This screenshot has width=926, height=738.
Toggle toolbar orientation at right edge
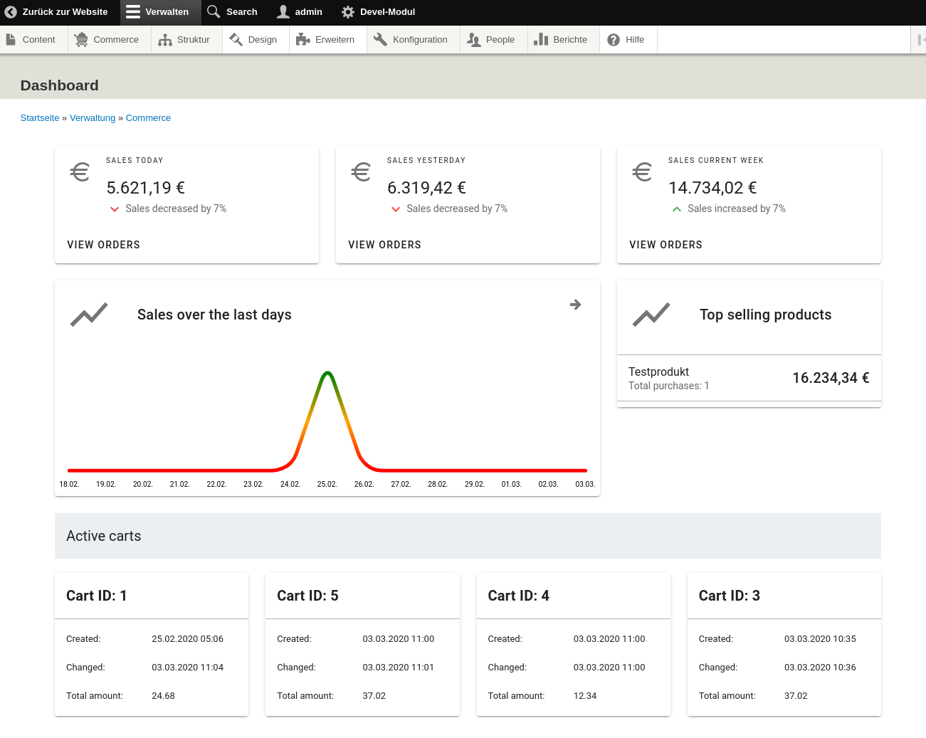tap(919, 40)
